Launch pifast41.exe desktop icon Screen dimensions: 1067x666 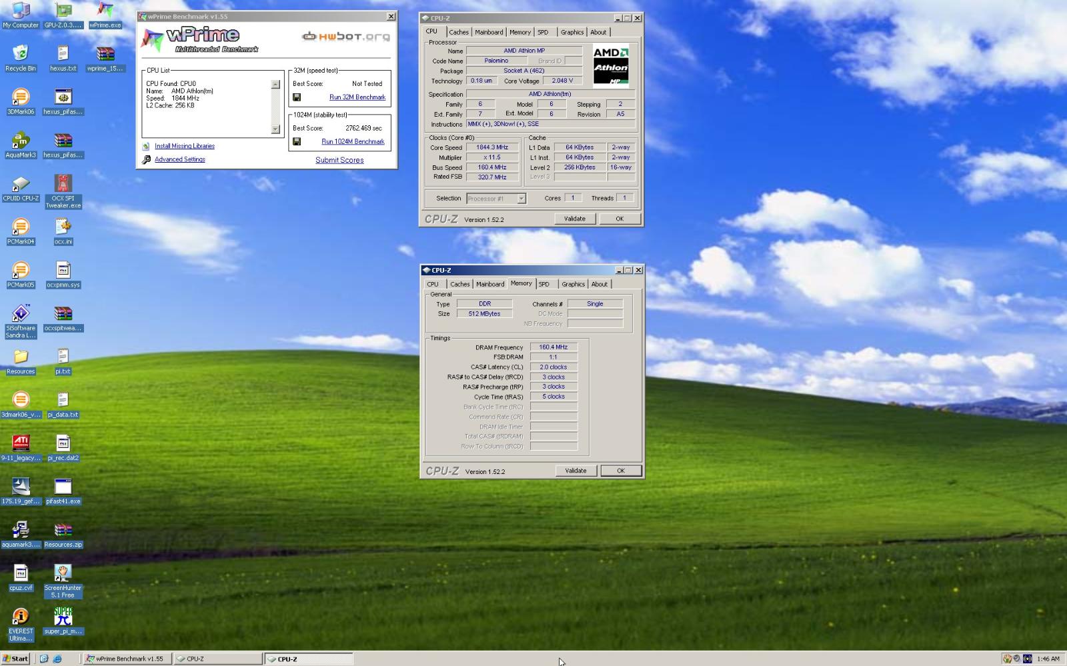pos(63,491)
